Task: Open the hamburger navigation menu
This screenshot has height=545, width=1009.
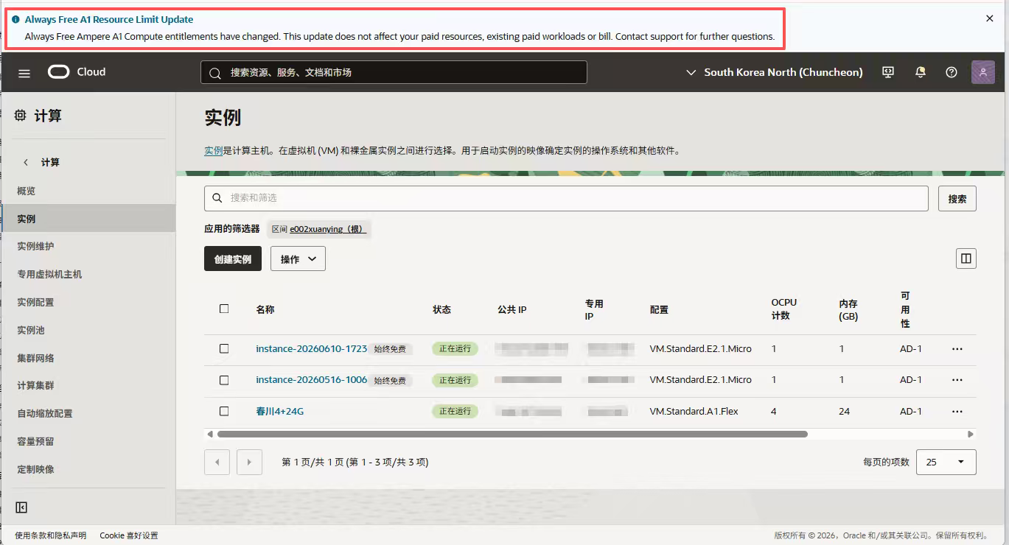Action: (24, 73)
